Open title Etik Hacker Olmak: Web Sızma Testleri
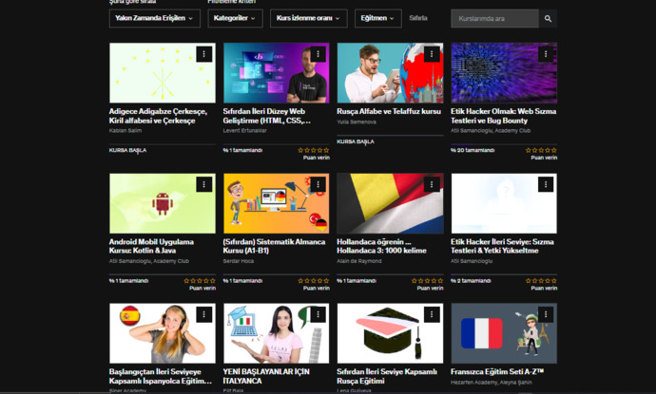 [503, 116]
